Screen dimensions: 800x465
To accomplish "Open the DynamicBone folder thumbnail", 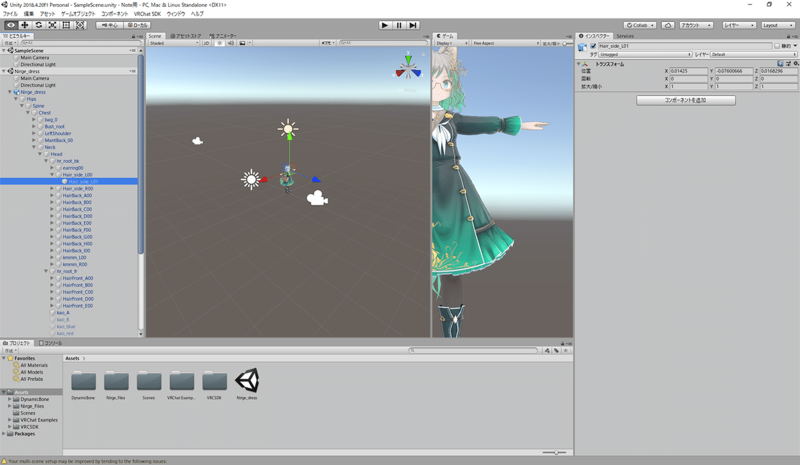I will [x=83, y=381].
